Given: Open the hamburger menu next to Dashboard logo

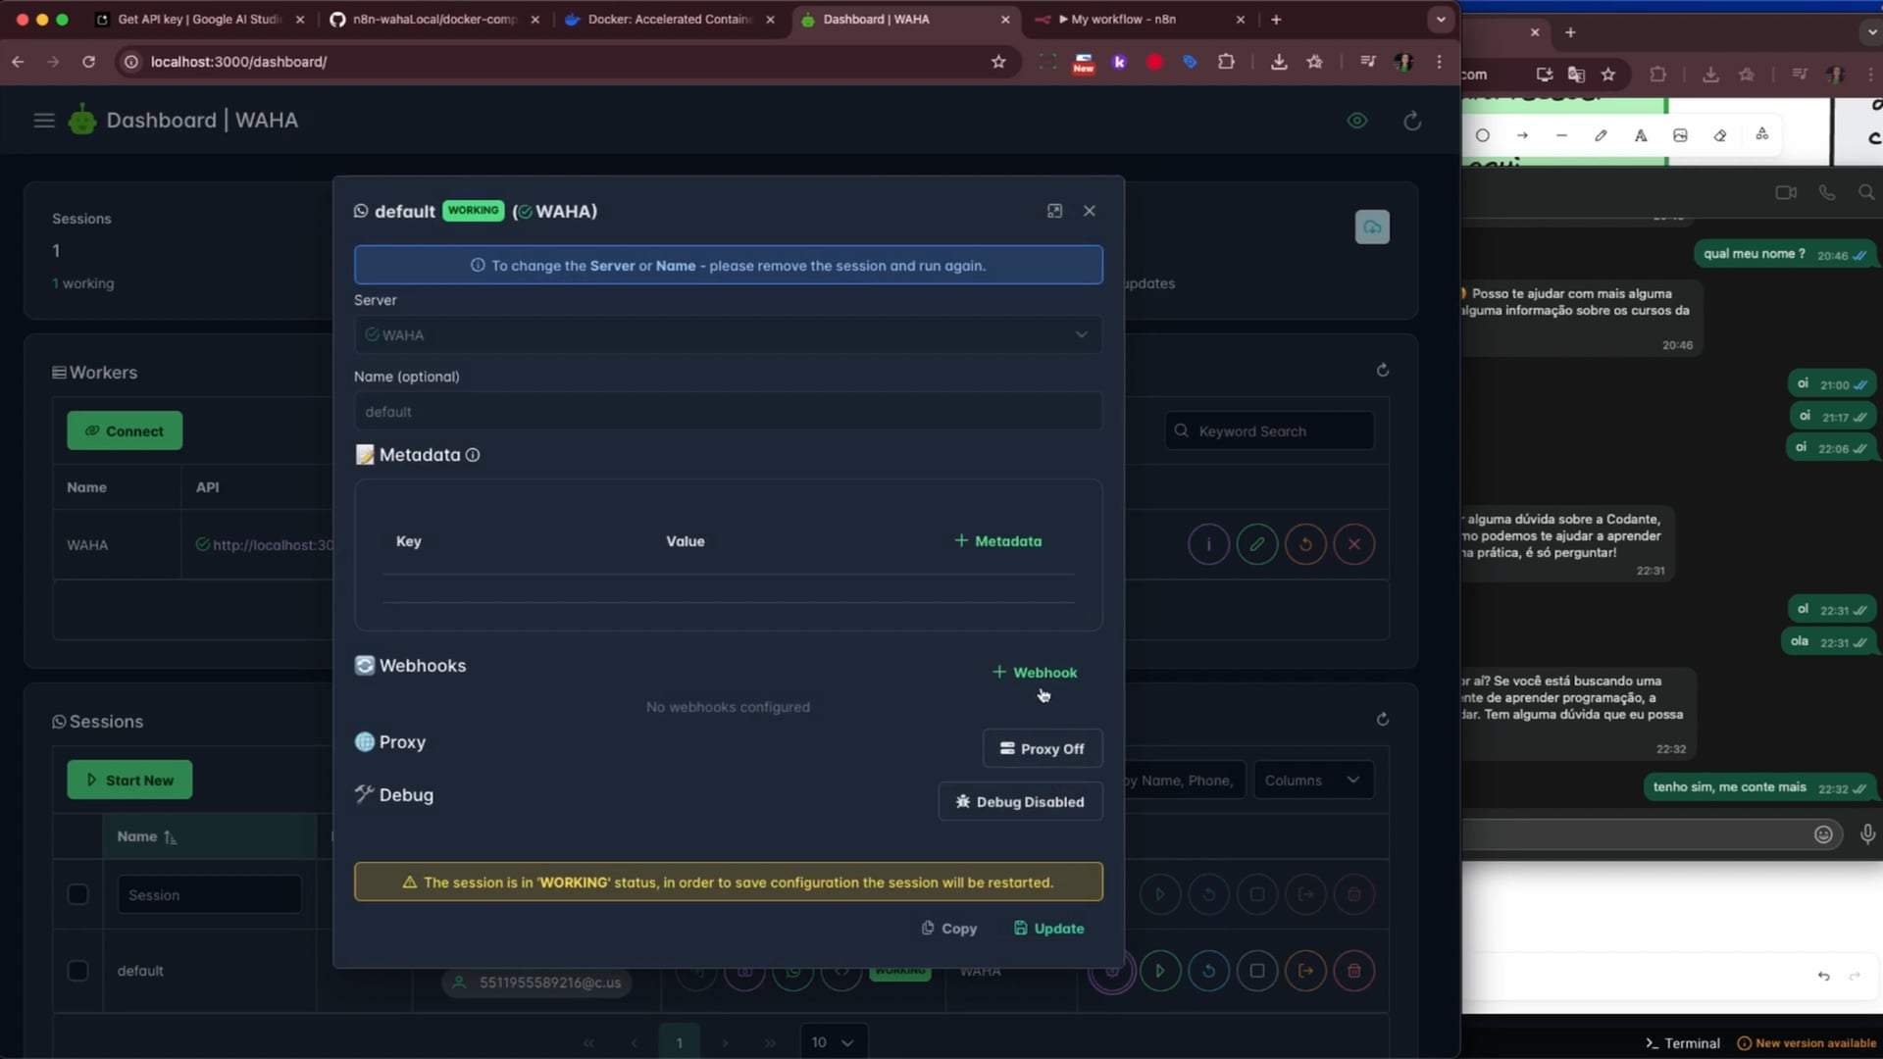Looking at the screenshot, I should 44,121.
